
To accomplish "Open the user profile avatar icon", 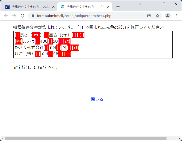I will coord(168,16).
